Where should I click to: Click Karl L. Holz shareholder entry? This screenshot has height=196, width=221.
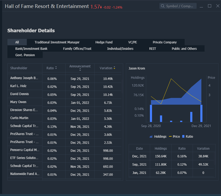coord(18,86)
